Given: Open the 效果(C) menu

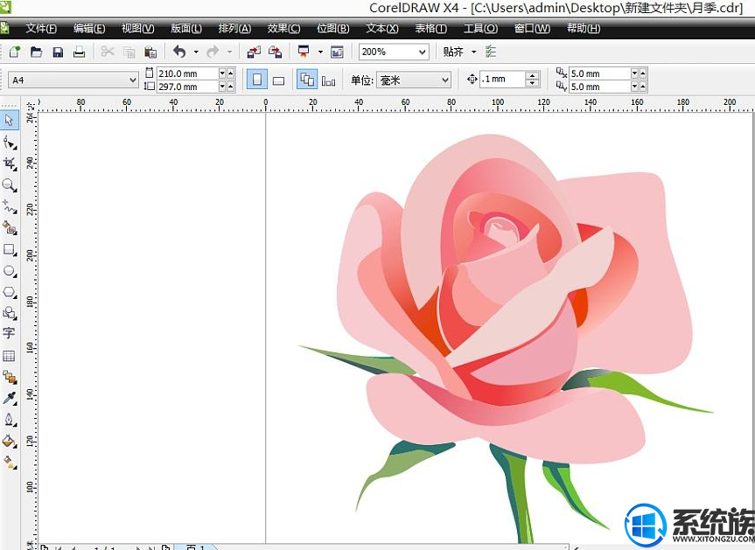Looking at the screenshot, I should 283,28.
